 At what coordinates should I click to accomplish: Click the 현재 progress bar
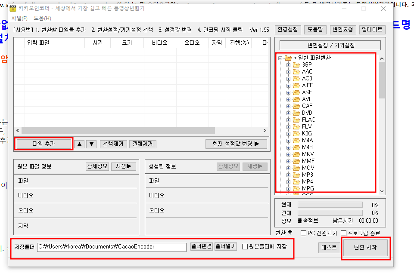[x=330, y=205]
